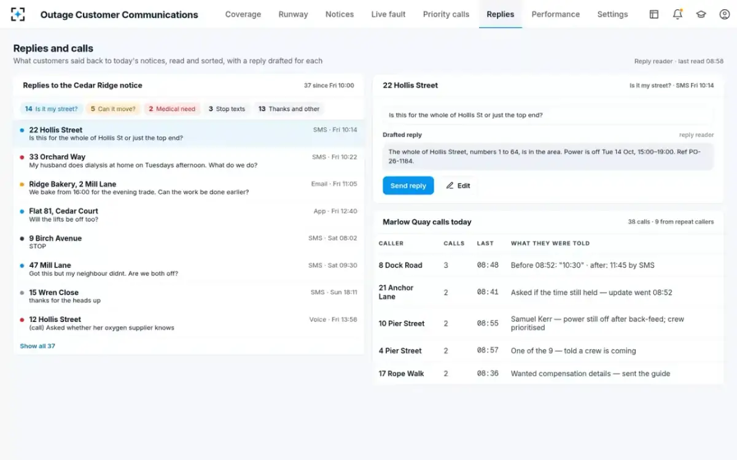
Task: Click the pencil icon beside Edit
Action: (450, 185)
